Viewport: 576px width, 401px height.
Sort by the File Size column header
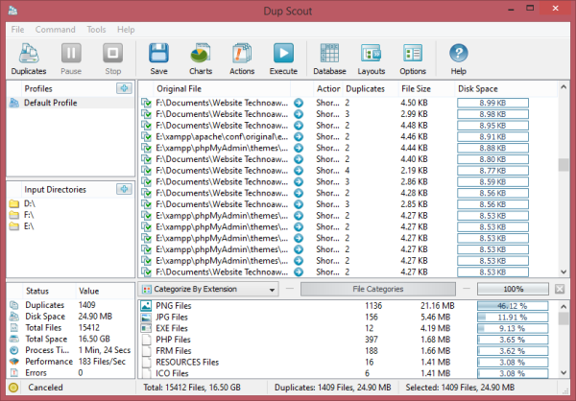tap(426, 89)
